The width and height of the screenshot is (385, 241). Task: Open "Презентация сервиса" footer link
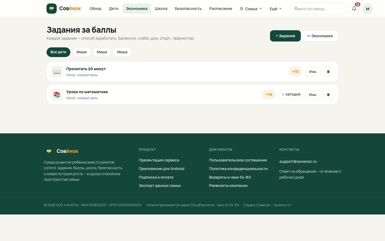159,160
